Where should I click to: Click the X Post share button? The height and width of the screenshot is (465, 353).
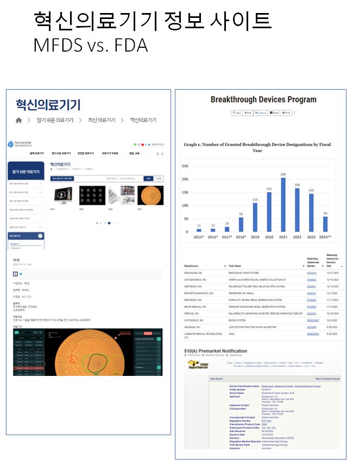[x=248, y=112]
